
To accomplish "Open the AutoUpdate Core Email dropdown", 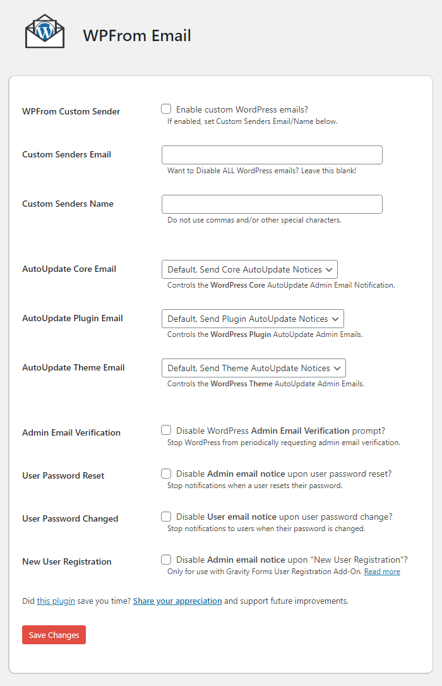I will [249, 269].
